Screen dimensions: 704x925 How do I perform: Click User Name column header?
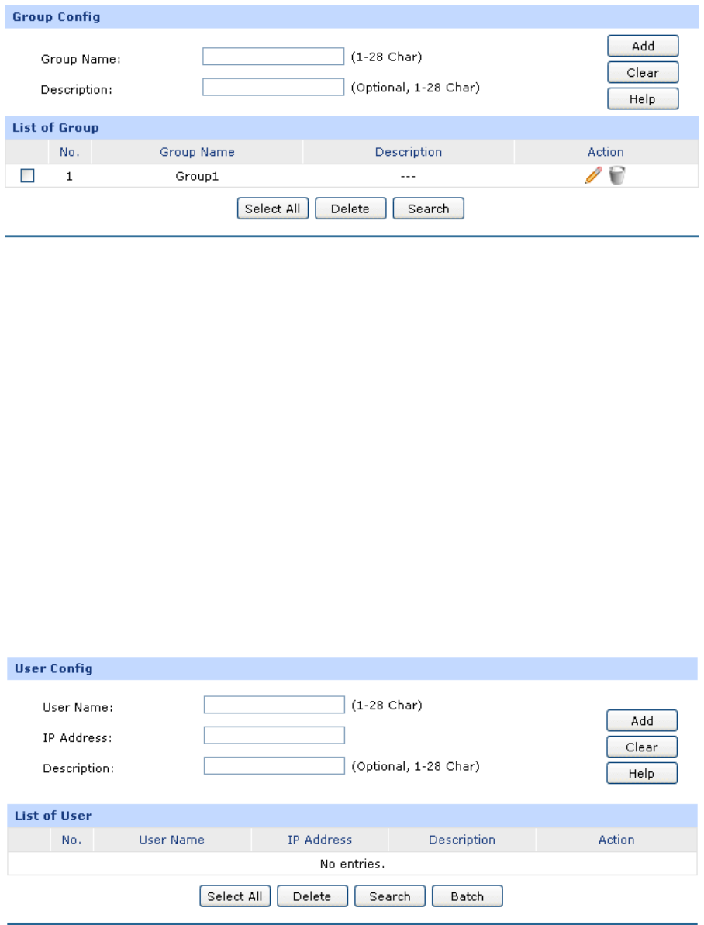pos(171,840)
